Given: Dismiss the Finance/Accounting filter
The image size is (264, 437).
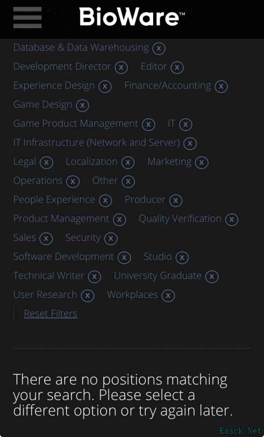Looking at the screenshot, I should (221, 87).
